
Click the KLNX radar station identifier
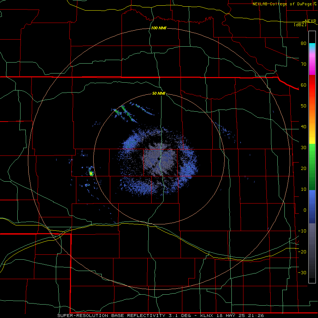click(207, 316)
